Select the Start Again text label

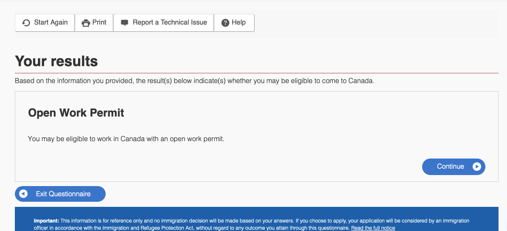(51, 22)
